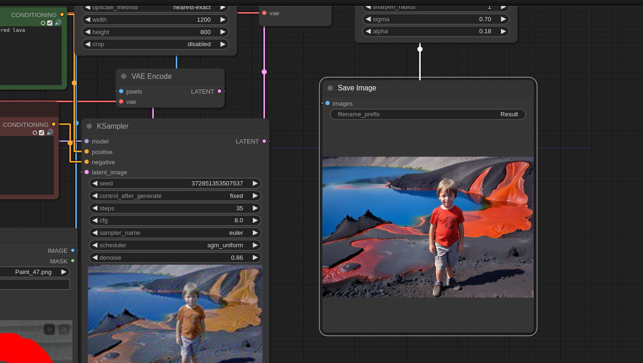
Task: Click the speaker icon on the red conditioning node
Action: pos(50,132)
